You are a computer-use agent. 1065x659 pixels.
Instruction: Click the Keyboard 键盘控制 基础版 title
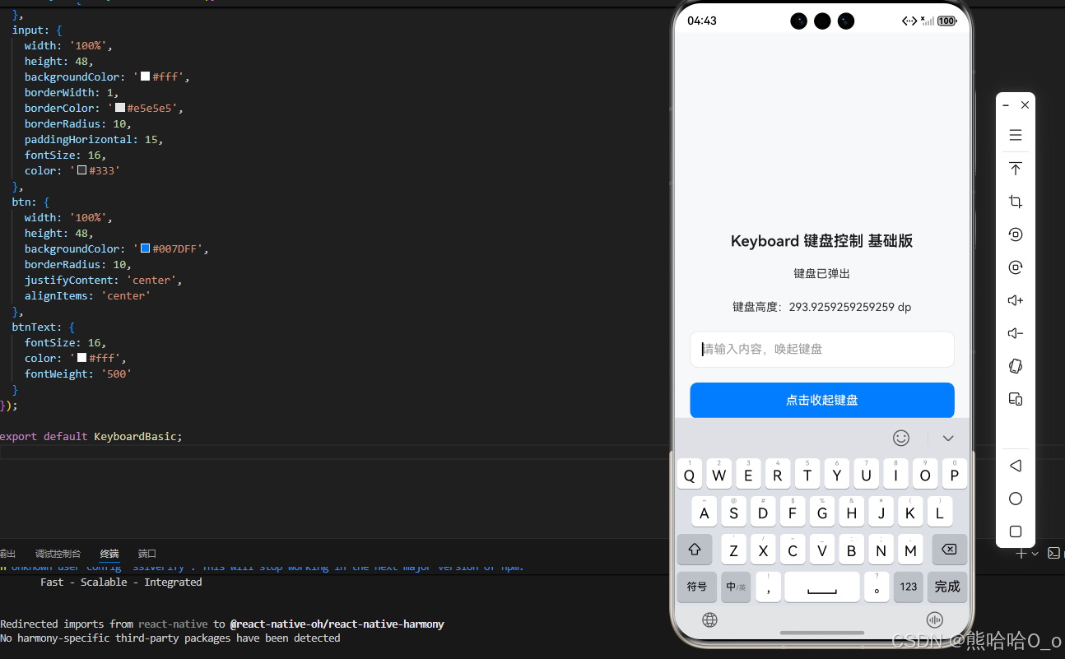(x=822, y=241)
